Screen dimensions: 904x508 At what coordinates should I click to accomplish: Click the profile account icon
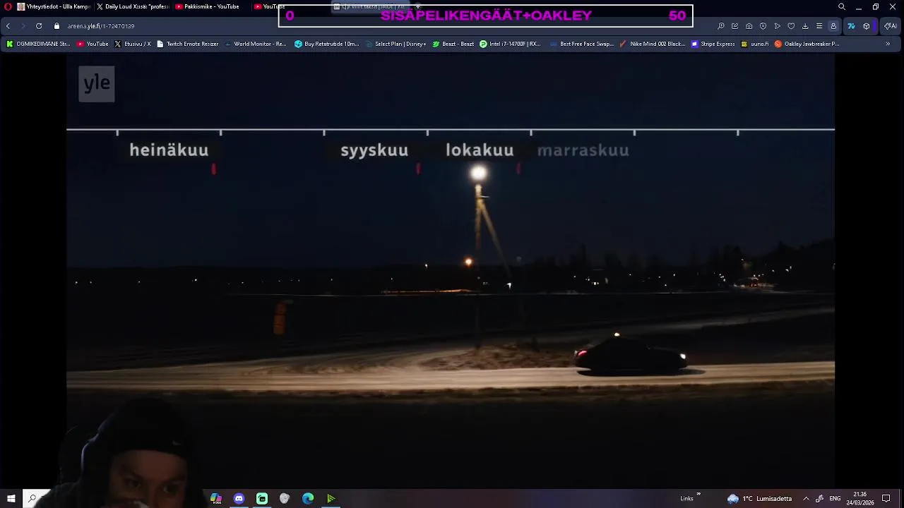click(x=833, y=26)
